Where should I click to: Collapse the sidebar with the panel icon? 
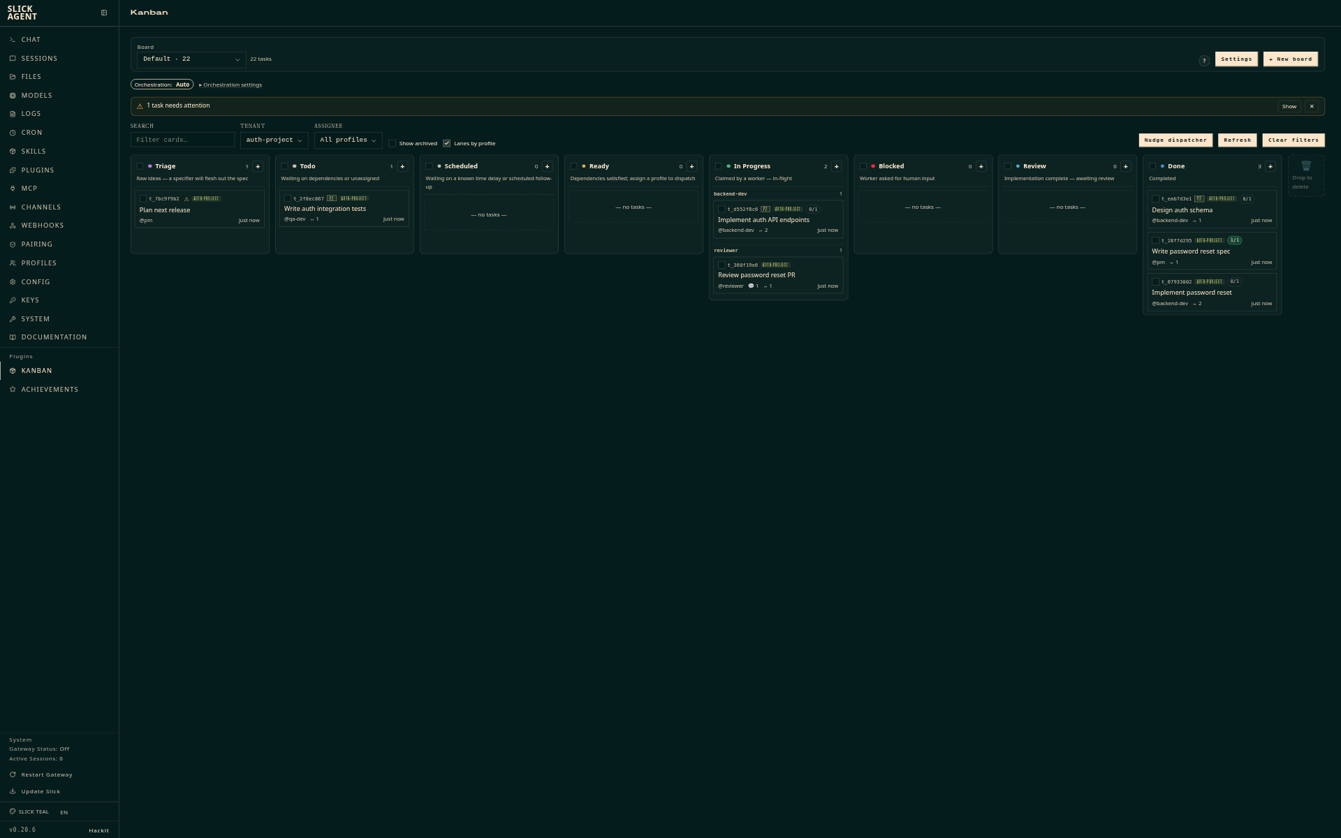104,13
